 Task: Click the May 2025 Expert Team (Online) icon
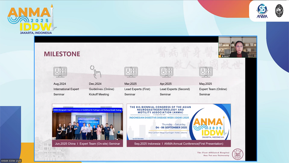[206, 72]
